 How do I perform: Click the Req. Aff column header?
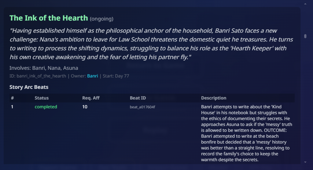pyautogui.click(x=91, y=98)
